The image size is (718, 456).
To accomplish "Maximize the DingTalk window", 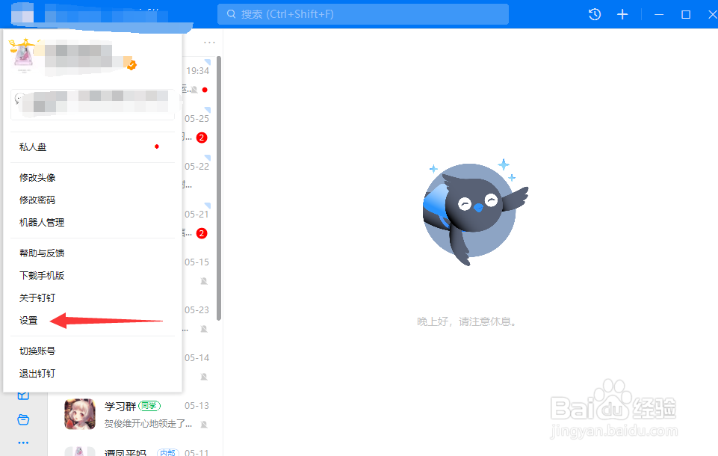I will coord(685,15).
